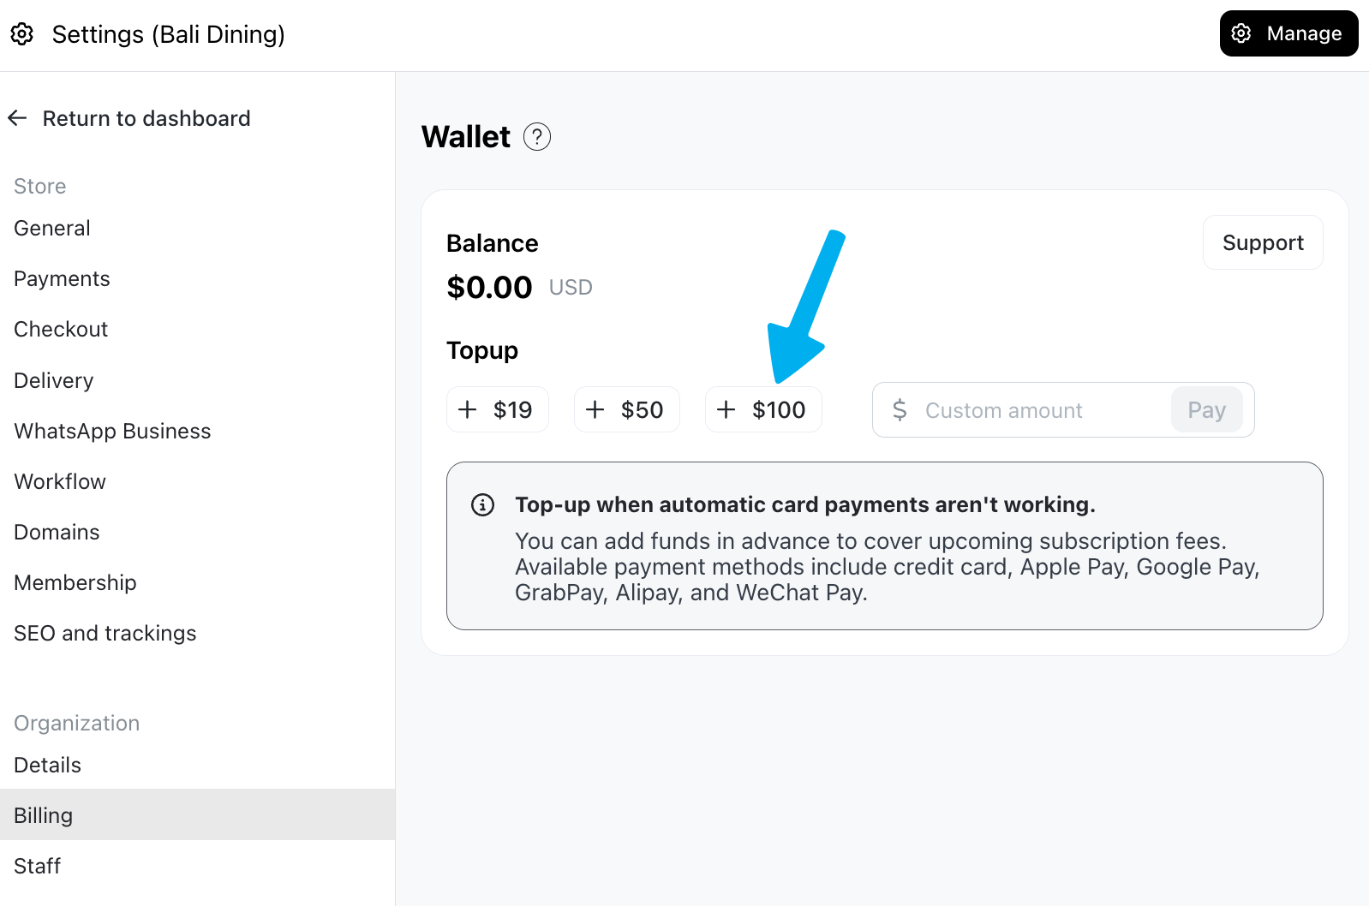Select the $100 top-up option
The height and width of the screenshot is (906, 1369).
[x=763, y=409]
